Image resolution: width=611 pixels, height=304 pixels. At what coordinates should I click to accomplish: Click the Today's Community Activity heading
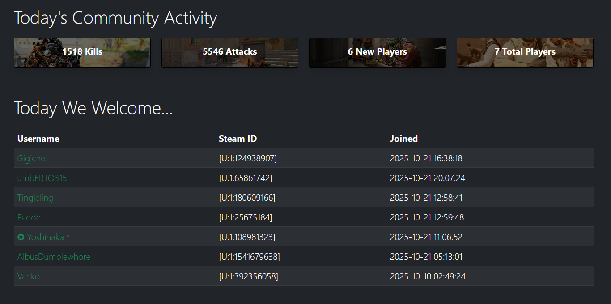point(115,18)
